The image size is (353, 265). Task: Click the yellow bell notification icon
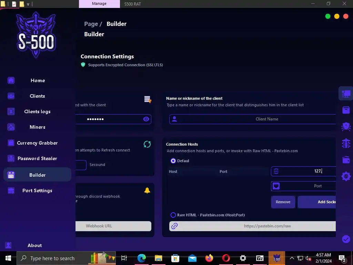coord(147,190)
